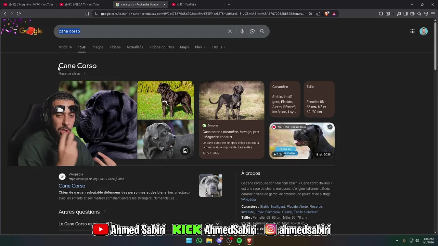Open the Taille info card

[319, 99]
